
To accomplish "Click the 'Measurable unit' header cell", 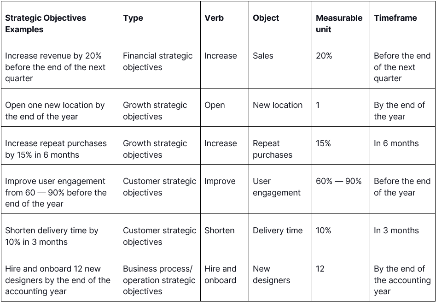I will (x=341, y=20).
